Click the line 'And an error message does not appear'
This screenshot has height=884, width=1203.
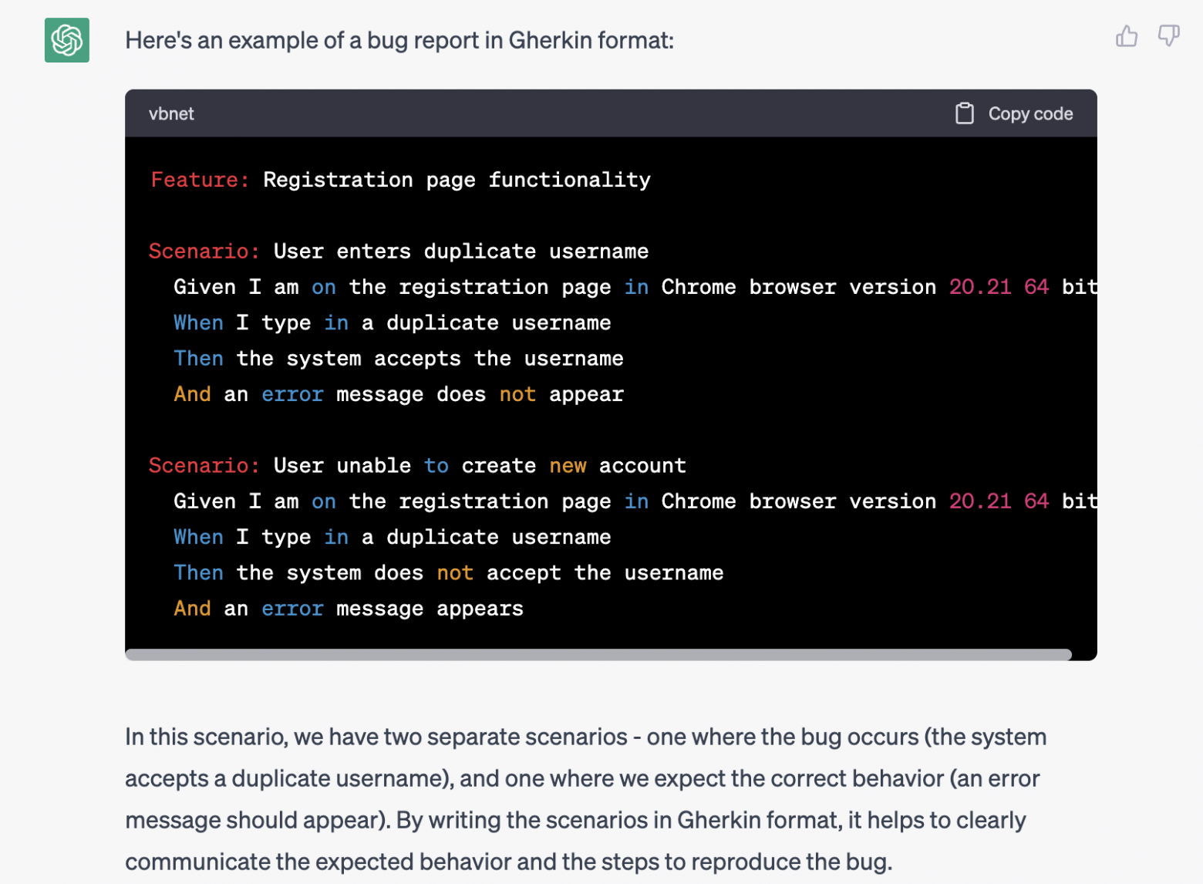[x=399, y=394]
